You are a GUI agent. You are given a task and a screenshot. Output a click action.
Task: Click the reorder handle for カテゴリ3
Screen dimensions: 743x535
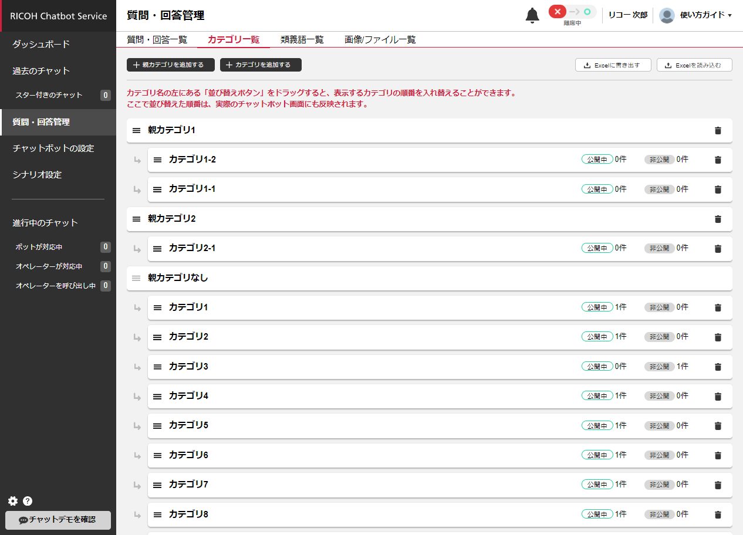pyautogui.click(x=157, y=367)
